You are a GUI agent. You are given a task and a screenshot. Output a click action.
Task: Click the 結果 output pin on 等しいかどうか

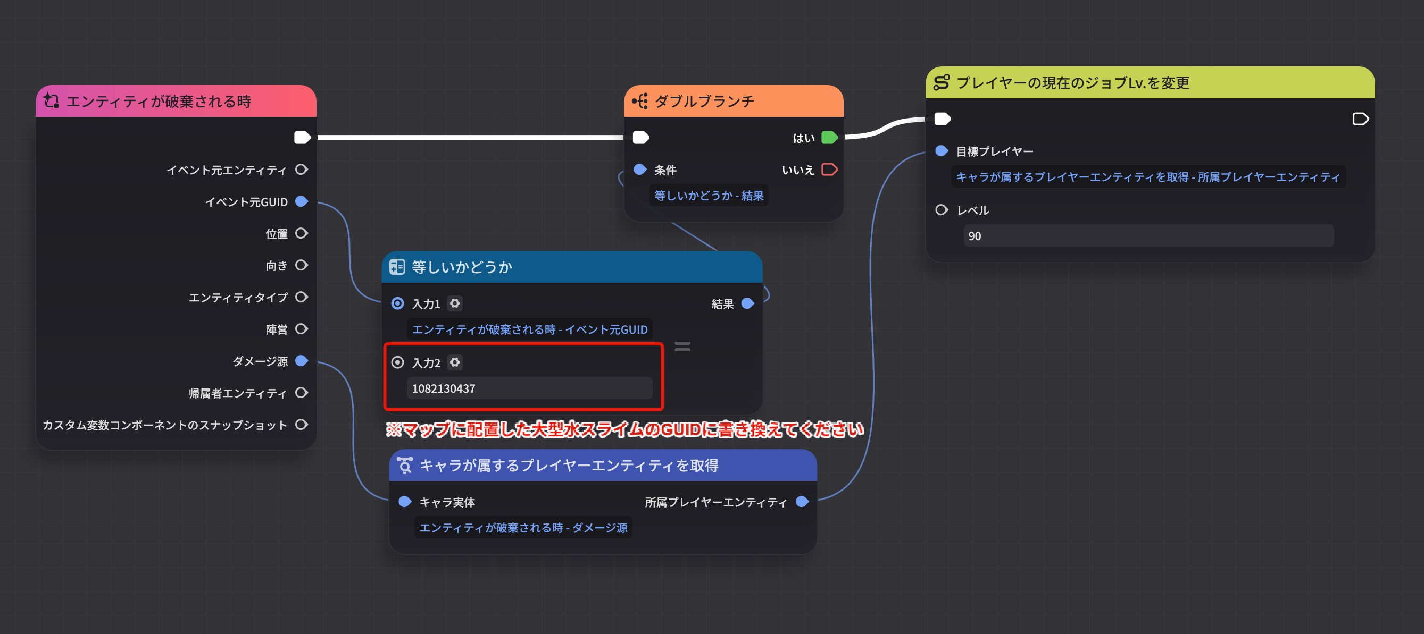pos(748,303)
